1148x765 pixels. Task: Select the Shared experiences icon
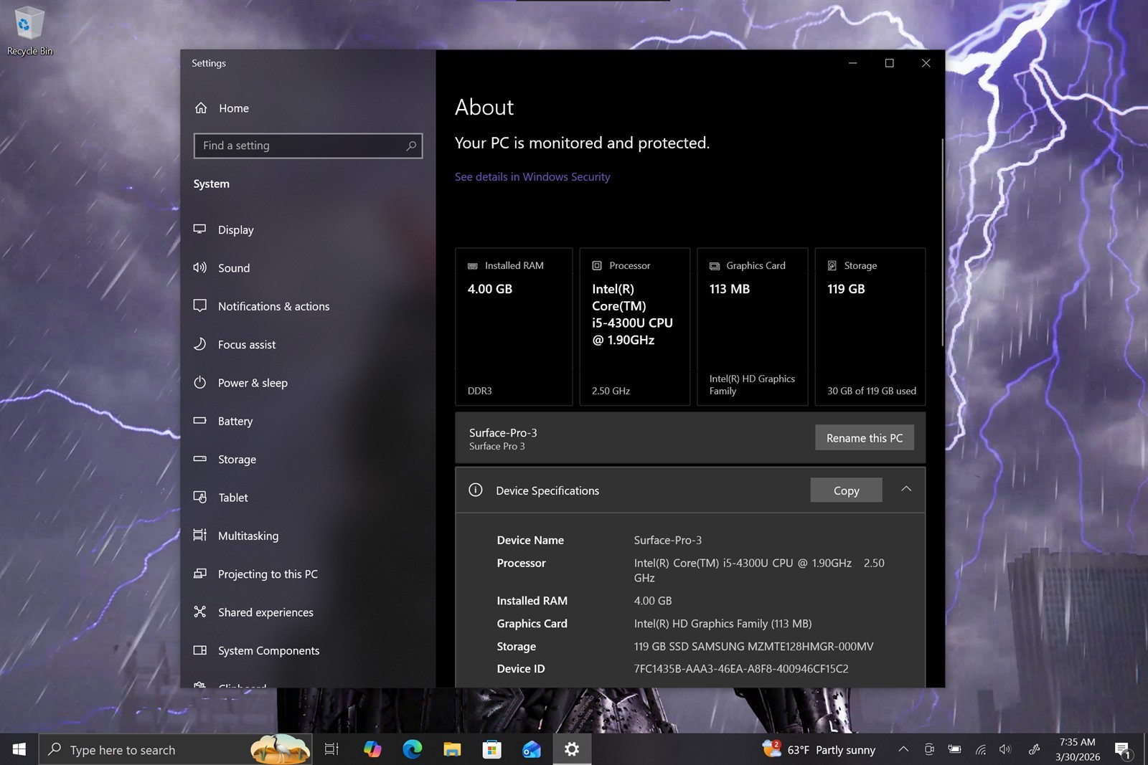[x=199, y=612]
